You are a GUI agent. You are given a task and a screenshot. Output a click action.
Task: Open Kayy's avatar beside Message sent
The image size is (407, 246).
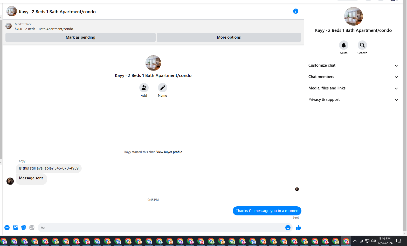(x=10, y=181)
